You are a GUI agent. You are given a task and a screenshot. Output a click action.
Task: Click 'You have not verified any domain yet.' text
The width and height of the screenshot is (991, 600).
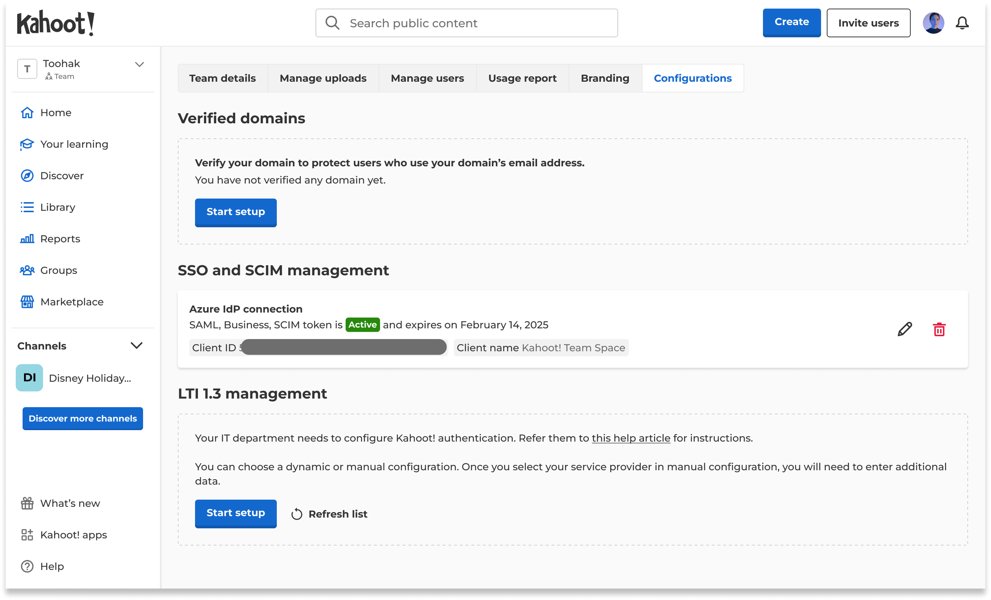point(290,180)
